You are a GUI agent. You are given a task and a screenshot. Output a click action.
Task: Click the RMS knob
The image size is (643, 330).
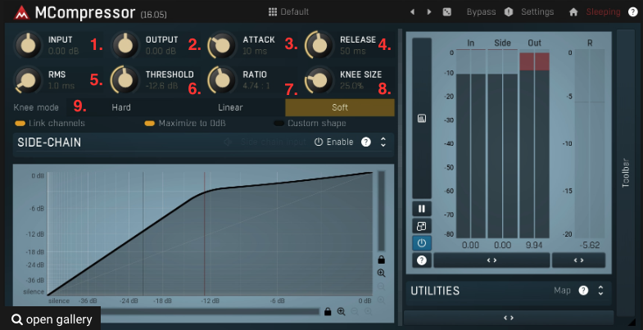pyautogui.click(x=28, y=80)
